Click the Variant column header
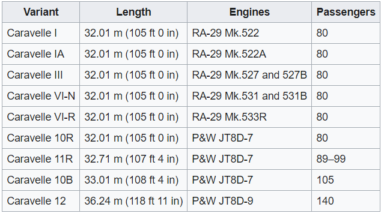 point(41,12)
